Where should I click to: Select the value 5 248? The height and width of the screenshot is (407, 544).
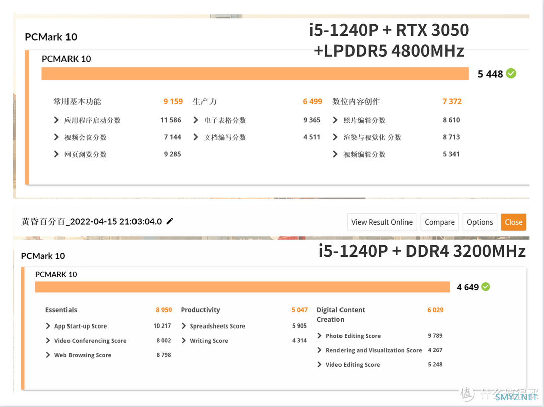[435, 364]
